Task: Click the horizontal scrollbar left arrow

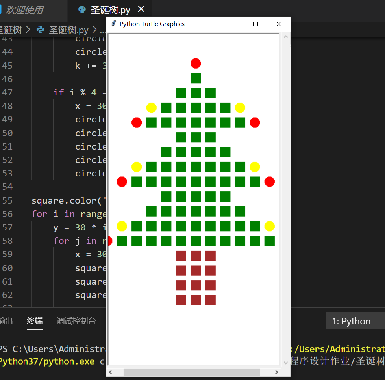Action: [x=111, y=372]
